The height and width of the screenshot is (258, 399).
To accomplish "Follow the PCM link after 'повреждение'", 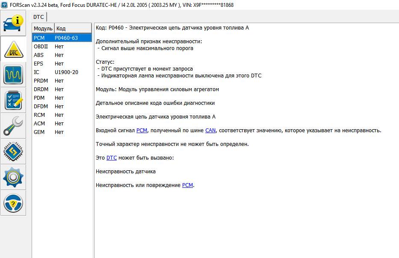I will (188, 185).
